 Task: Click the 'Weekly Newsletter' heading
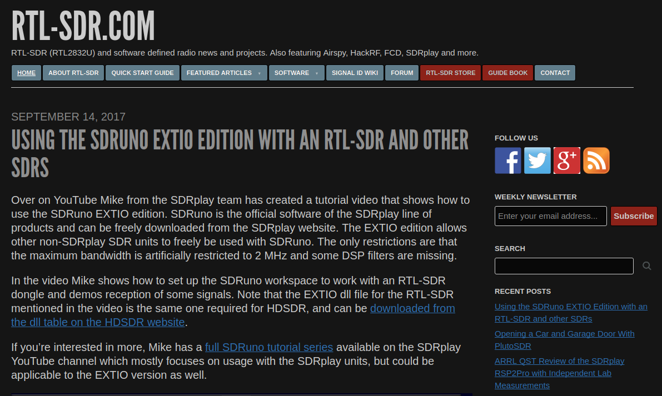pos(536,197)
